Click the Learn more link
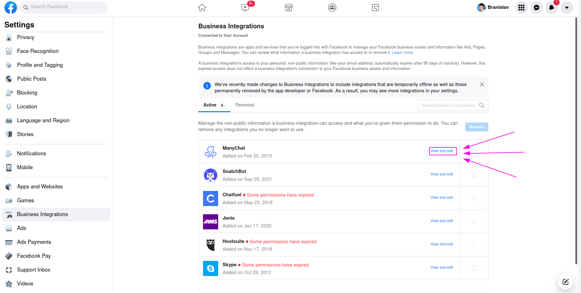581x293 pixels. click(x=403, y=53)
